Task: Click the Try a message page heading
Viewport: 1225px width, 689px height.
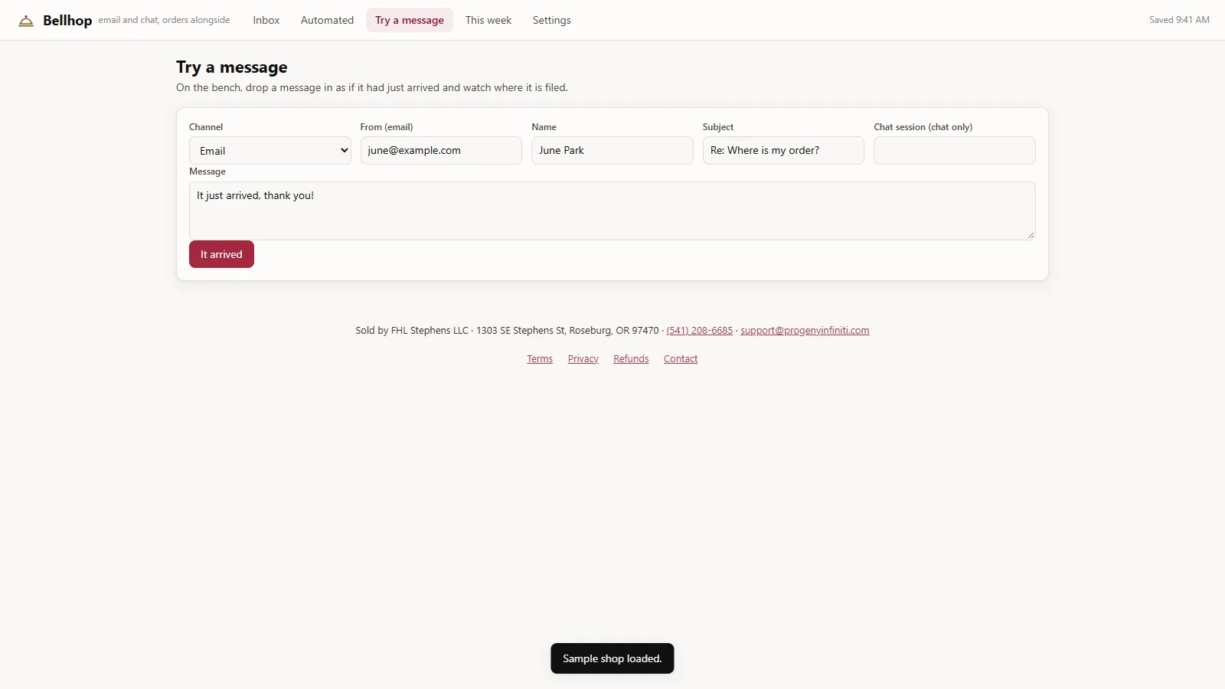Action: tap(232, 67)
